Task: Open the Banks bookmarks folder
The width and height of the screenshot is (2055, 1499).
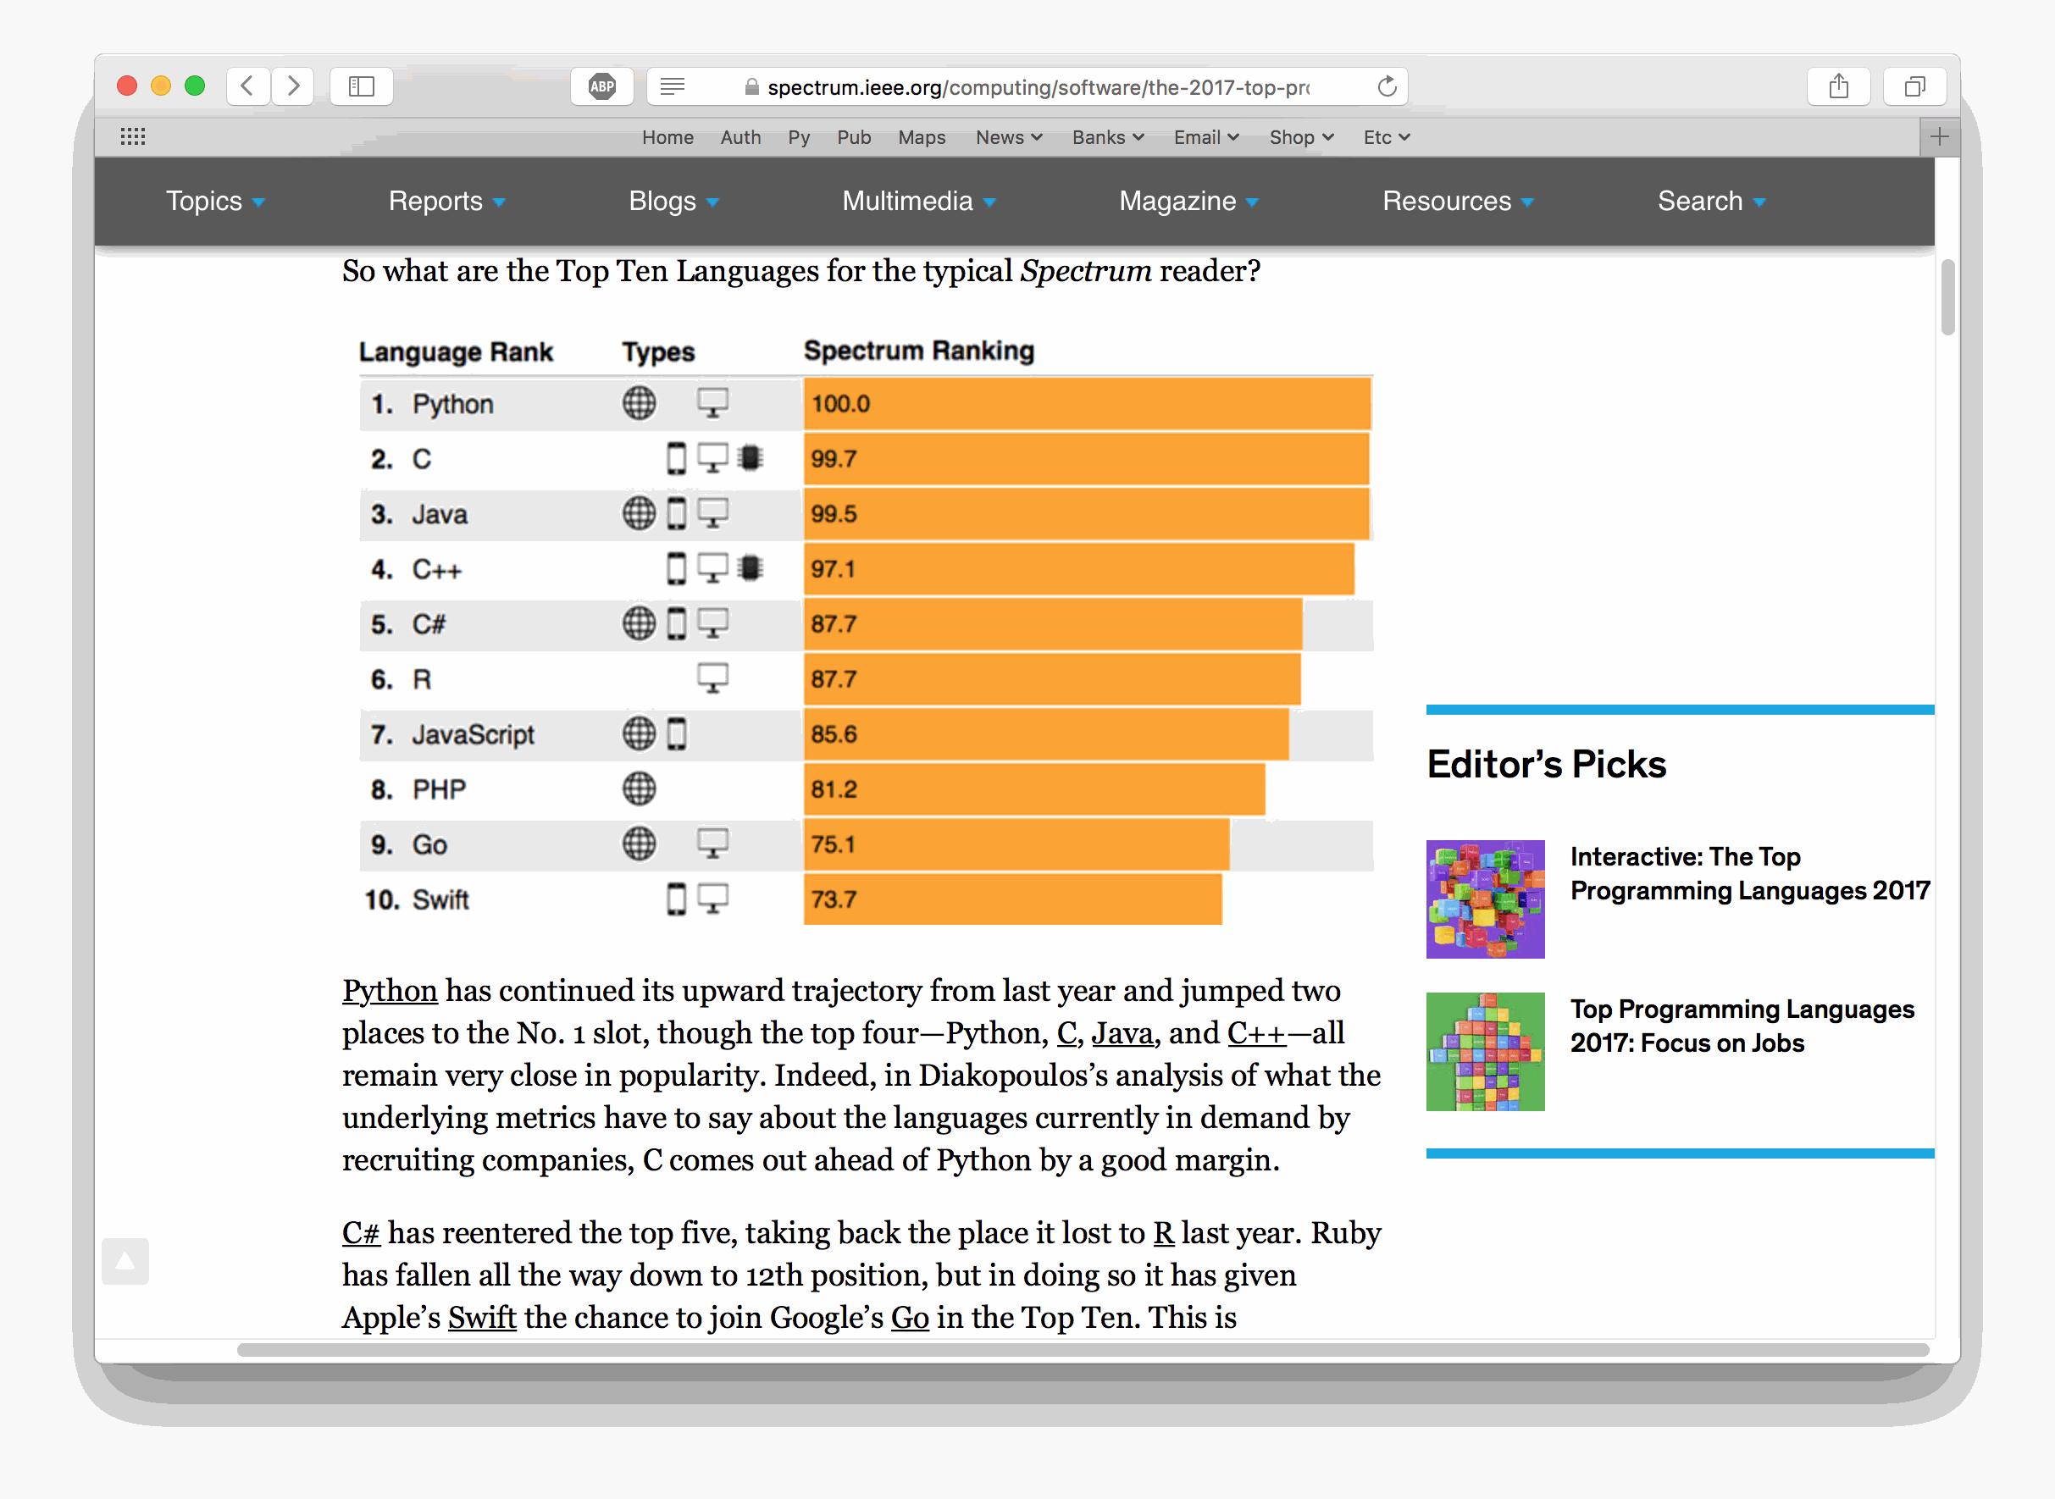Action: pyautogui.click(x=1107, y=137)
